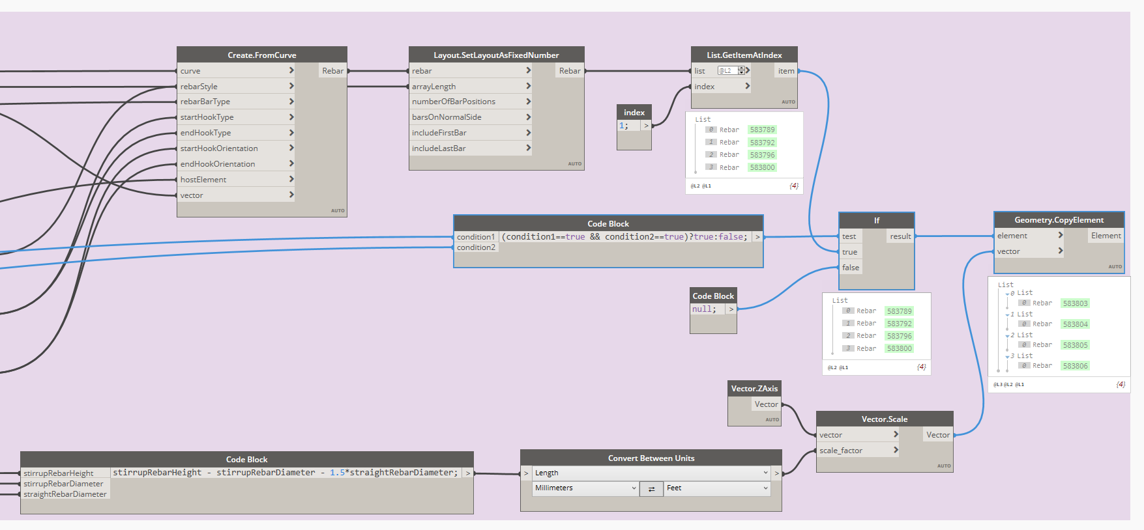Open the Feet unit dropdown
1144x530 pixels.
pyautogui.click(x=718, y=488)
